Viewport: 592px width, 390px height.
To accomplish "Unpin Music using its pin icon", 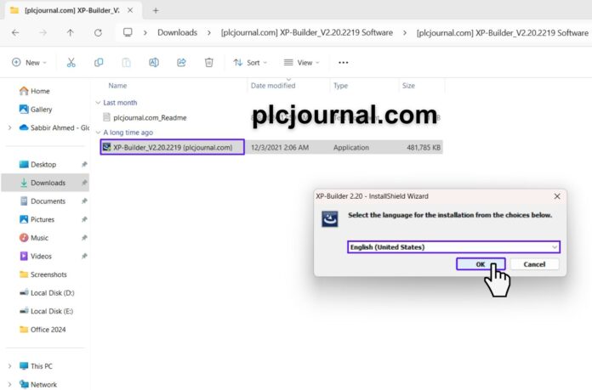I will click(84, 238).
